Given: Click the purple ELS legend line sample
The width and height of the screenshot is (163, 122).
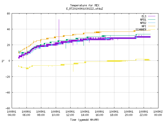Looking at the screenshot, I should point(152,16).
